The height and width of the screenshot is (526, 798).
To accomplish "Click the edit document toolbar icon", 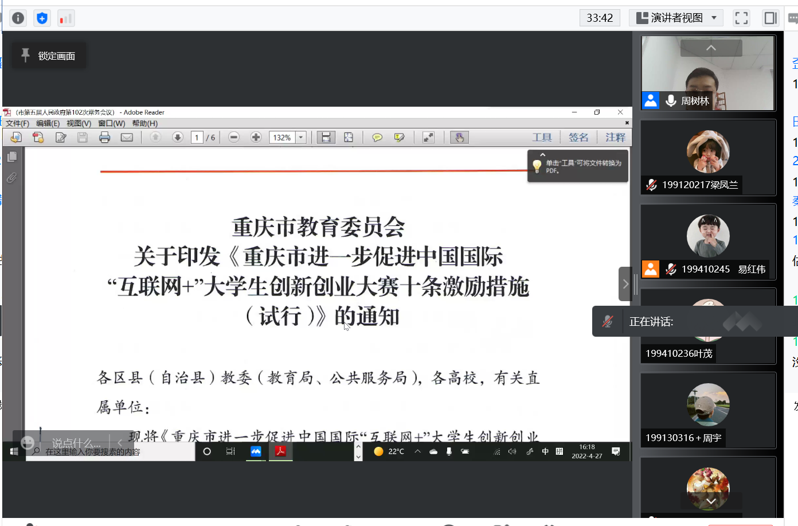I will click(x=61, y=137).
